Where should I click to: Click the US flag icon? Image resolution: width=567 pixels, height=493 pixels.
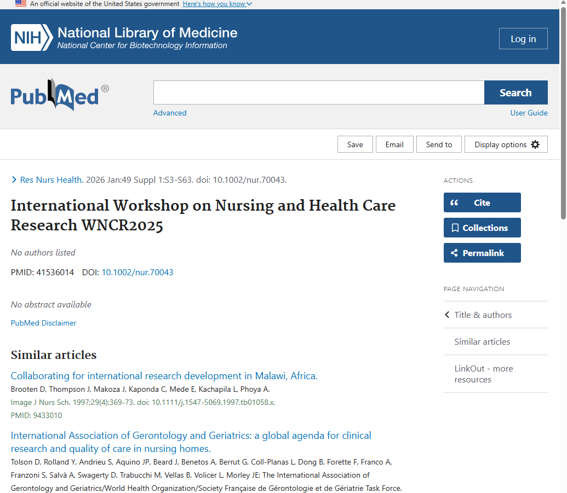click(x=21, y=4)
